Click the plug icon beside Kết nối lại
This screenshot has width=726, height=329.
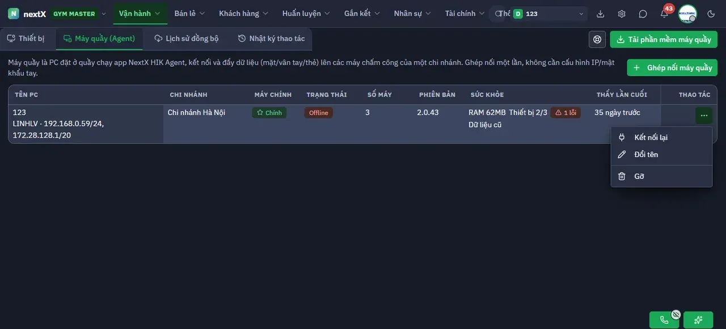tap(622, 137)
